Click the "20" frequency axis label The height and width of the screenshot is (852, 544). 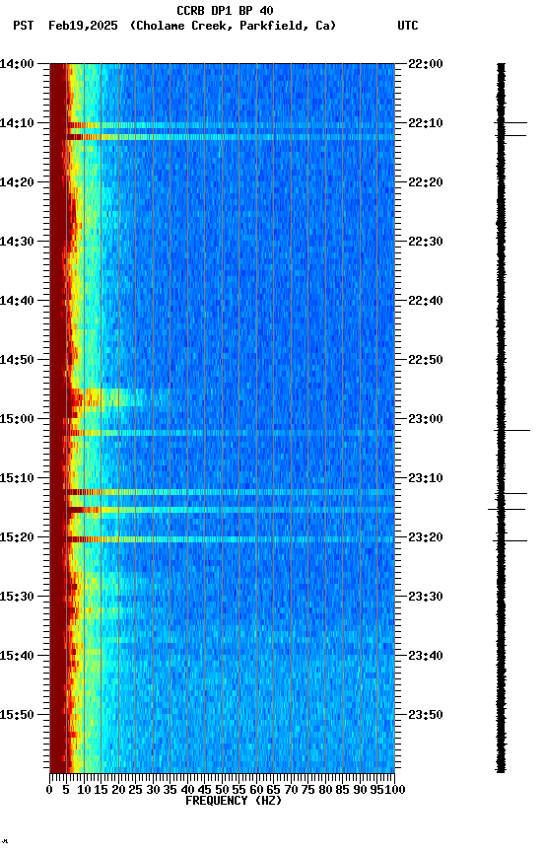click(118, 790)
